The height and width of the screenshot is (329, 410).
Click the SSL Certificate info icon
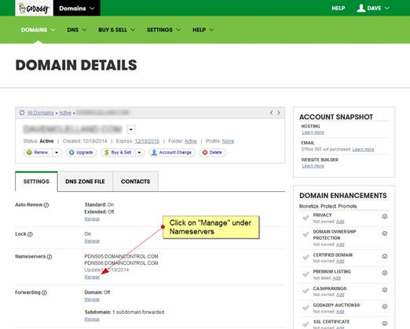point(385,324)
